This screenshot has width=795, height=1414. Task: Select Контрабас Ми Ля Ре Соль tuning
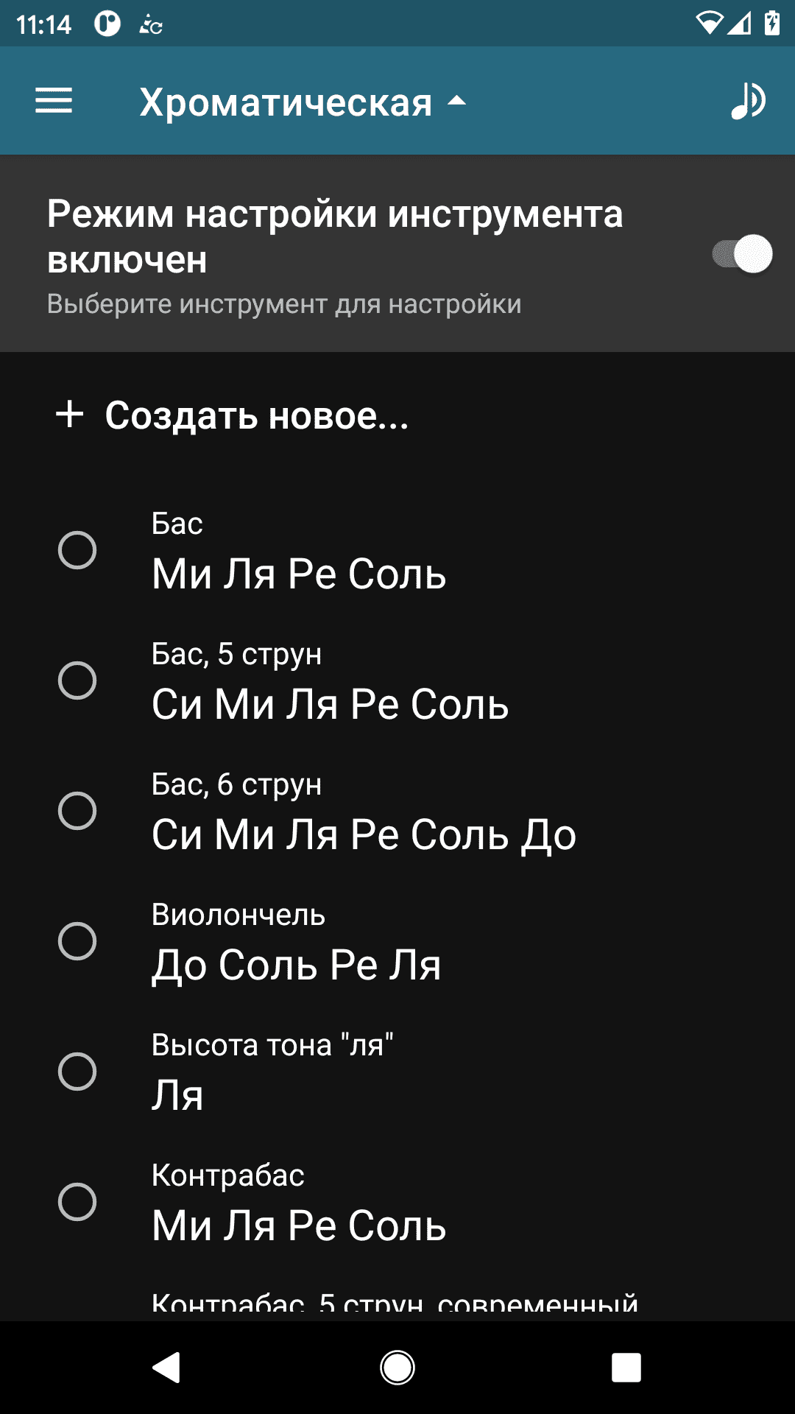coord(299,1202)
